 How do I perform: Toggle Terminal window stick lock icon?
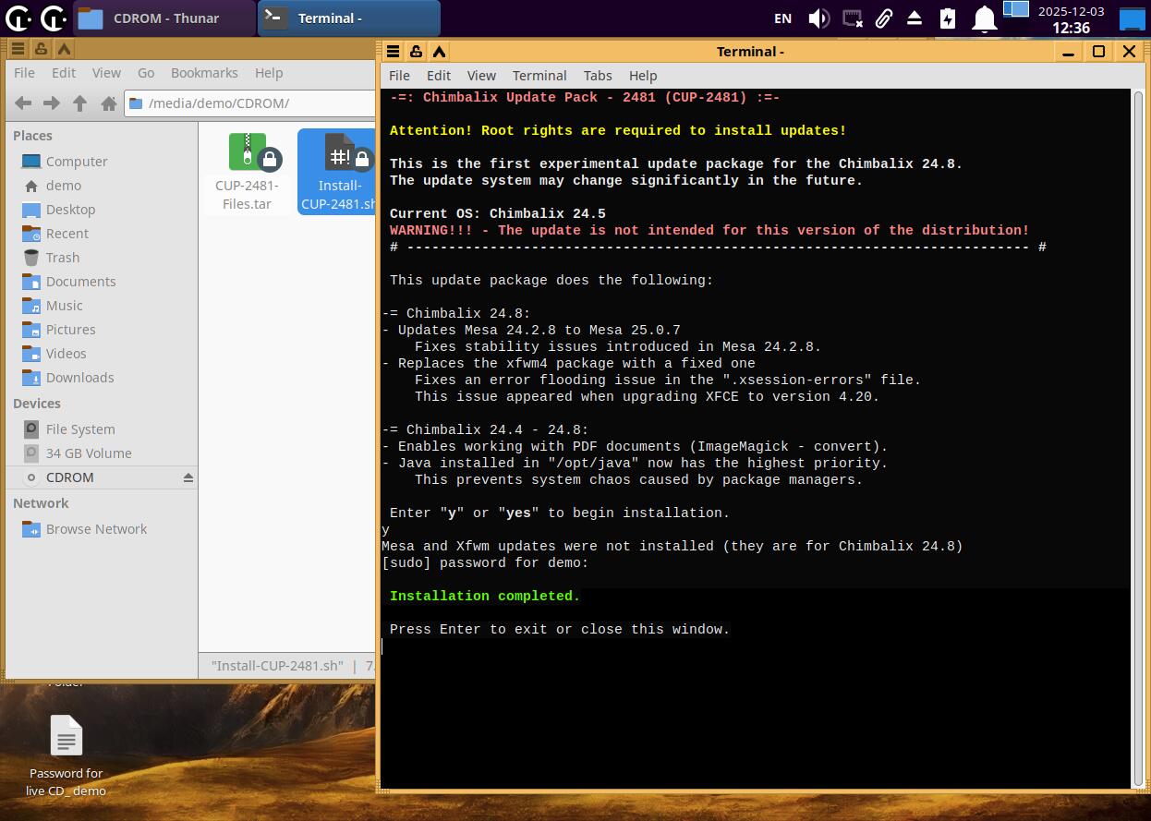coord(416,52)
